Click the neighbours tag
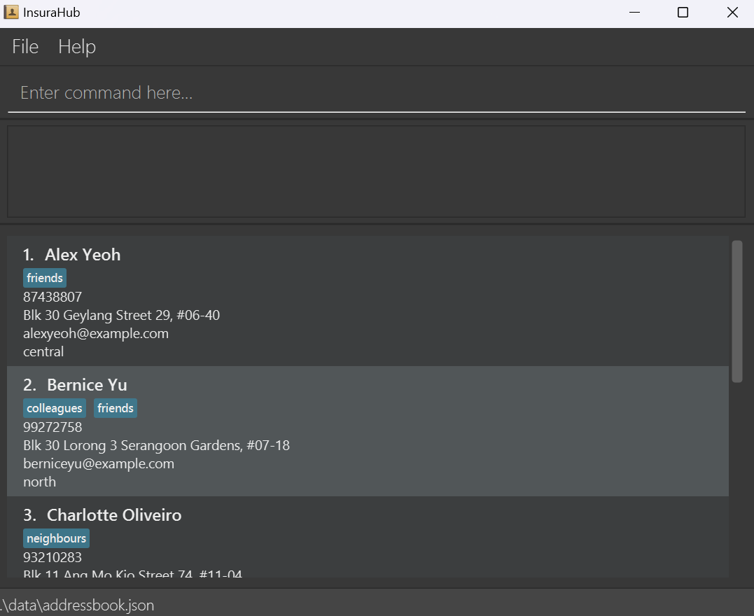754x616 pixels. pos(56,538)
